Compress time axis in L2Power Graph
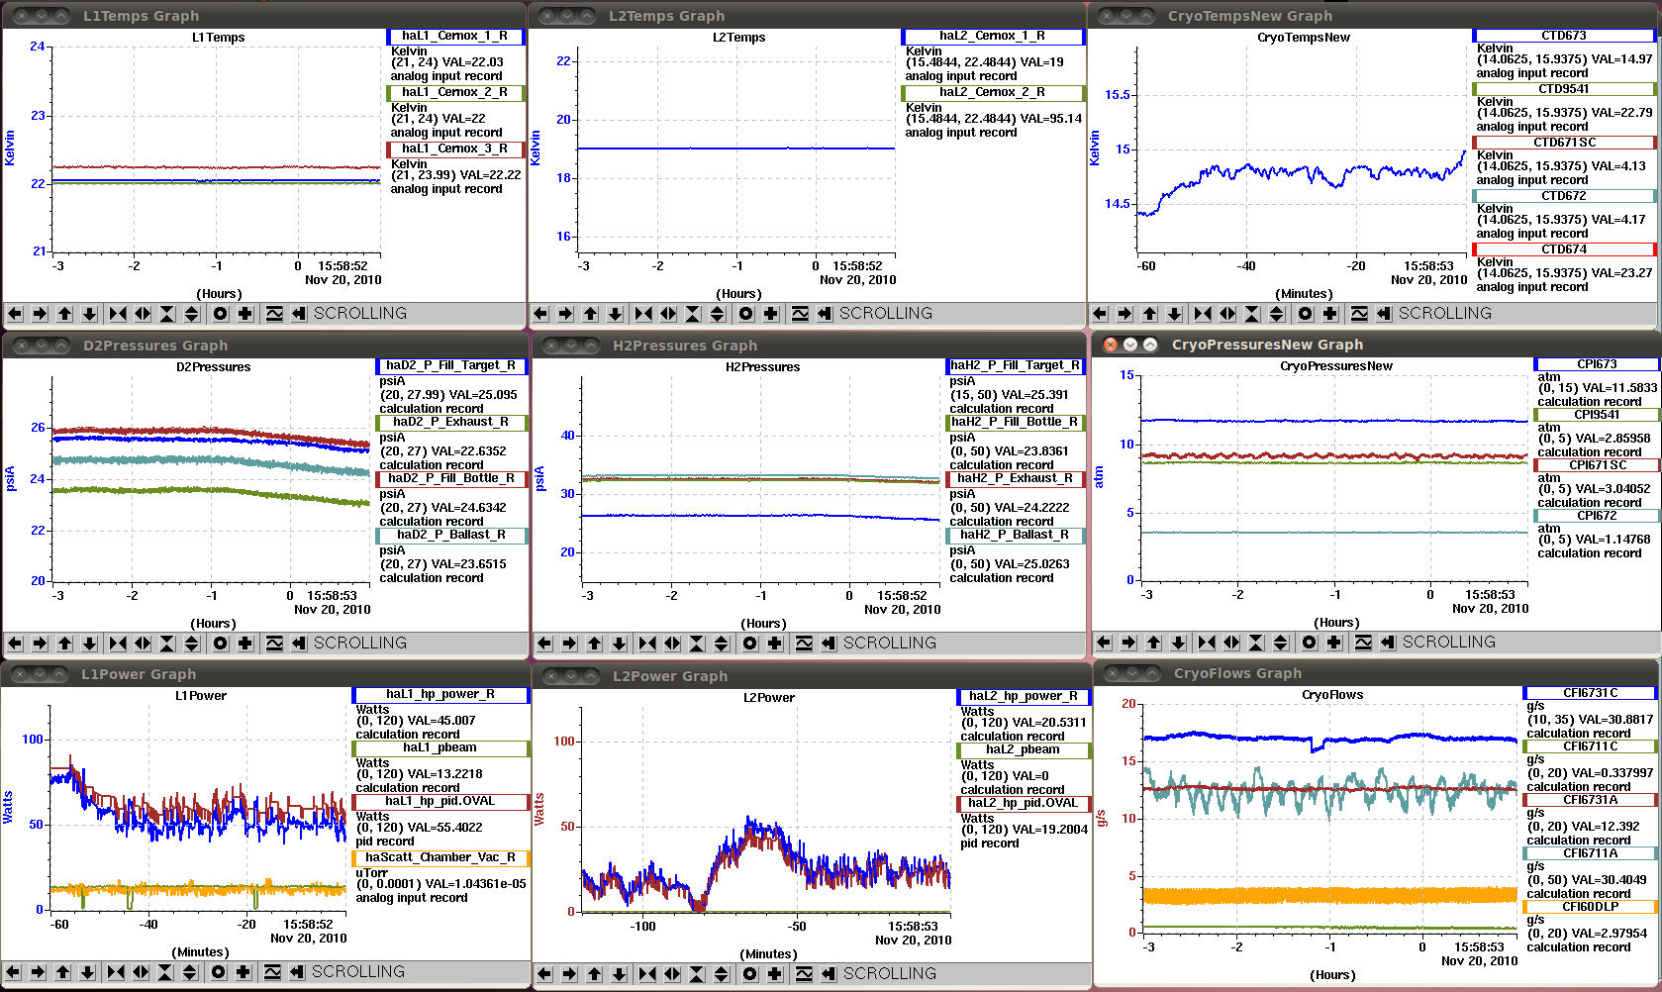 pyautogui.click(x=647, y=974)
